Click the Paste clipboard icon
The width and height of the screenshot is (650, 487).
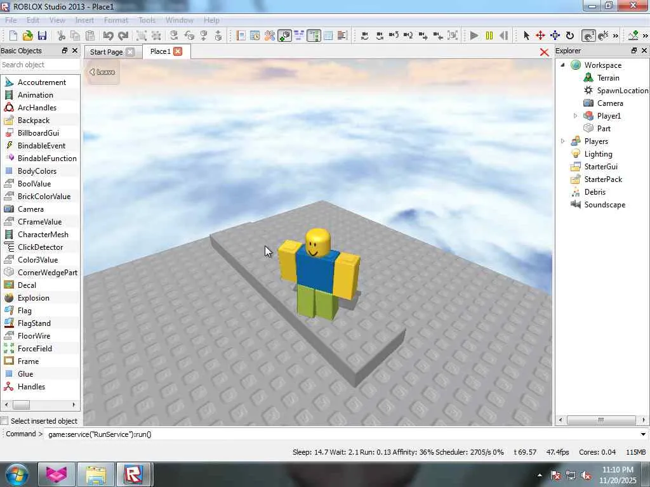tap(90, 36)
